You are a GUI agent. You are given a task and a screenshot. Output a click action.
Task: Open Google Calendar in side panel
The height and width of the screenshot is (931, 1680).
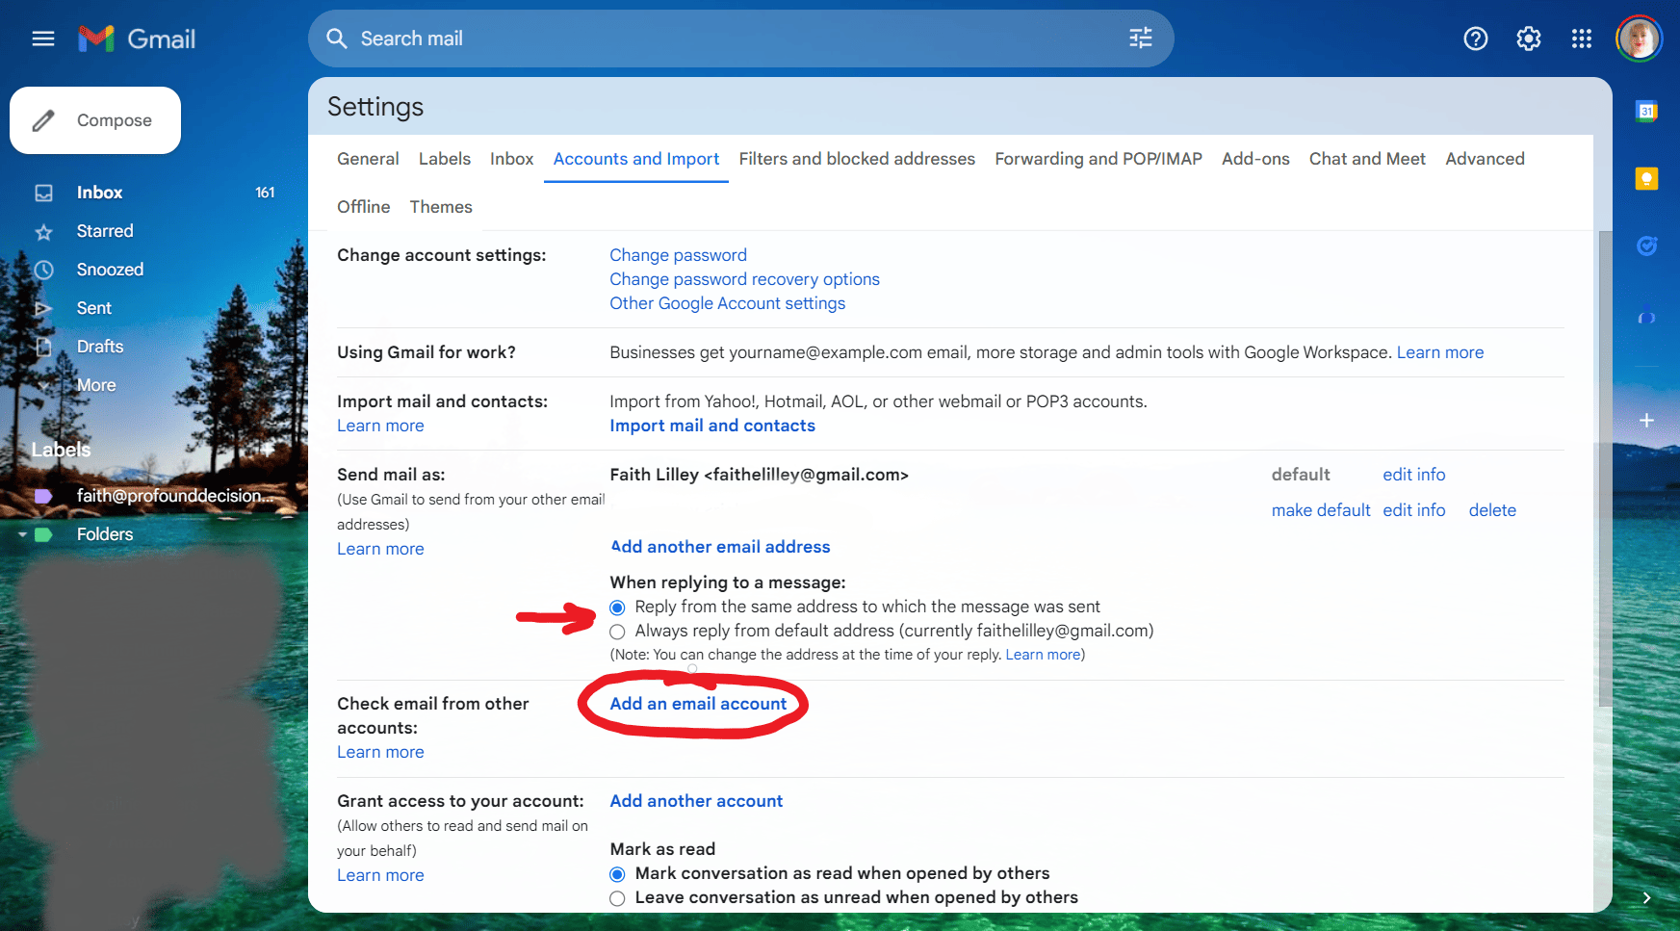[x=1646, y=112]
